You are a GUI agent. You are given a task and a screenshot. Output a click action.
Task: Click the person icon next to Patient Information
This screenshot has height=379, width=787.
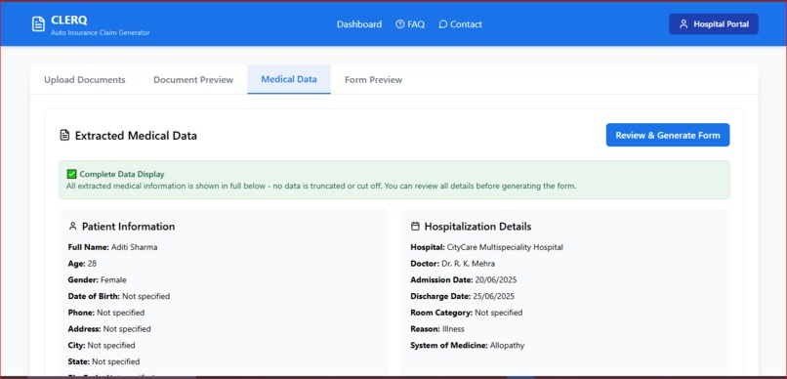pos(73,227)
